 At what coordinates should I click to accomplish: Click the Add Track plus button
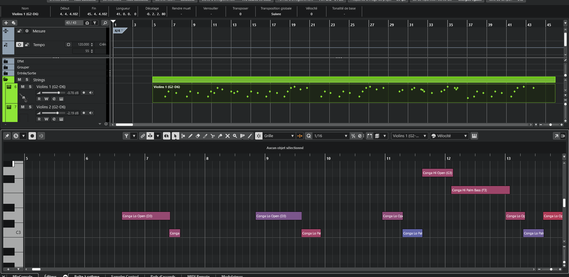(6, 23)
